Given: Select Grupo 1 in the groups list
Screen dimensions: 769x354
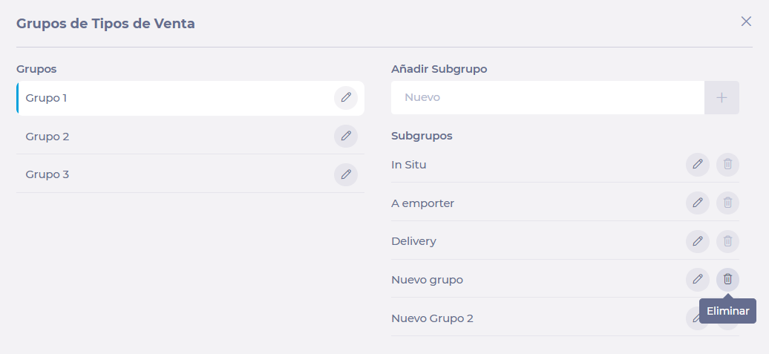Looking at the screenshot, I should [x=190, y=98].
